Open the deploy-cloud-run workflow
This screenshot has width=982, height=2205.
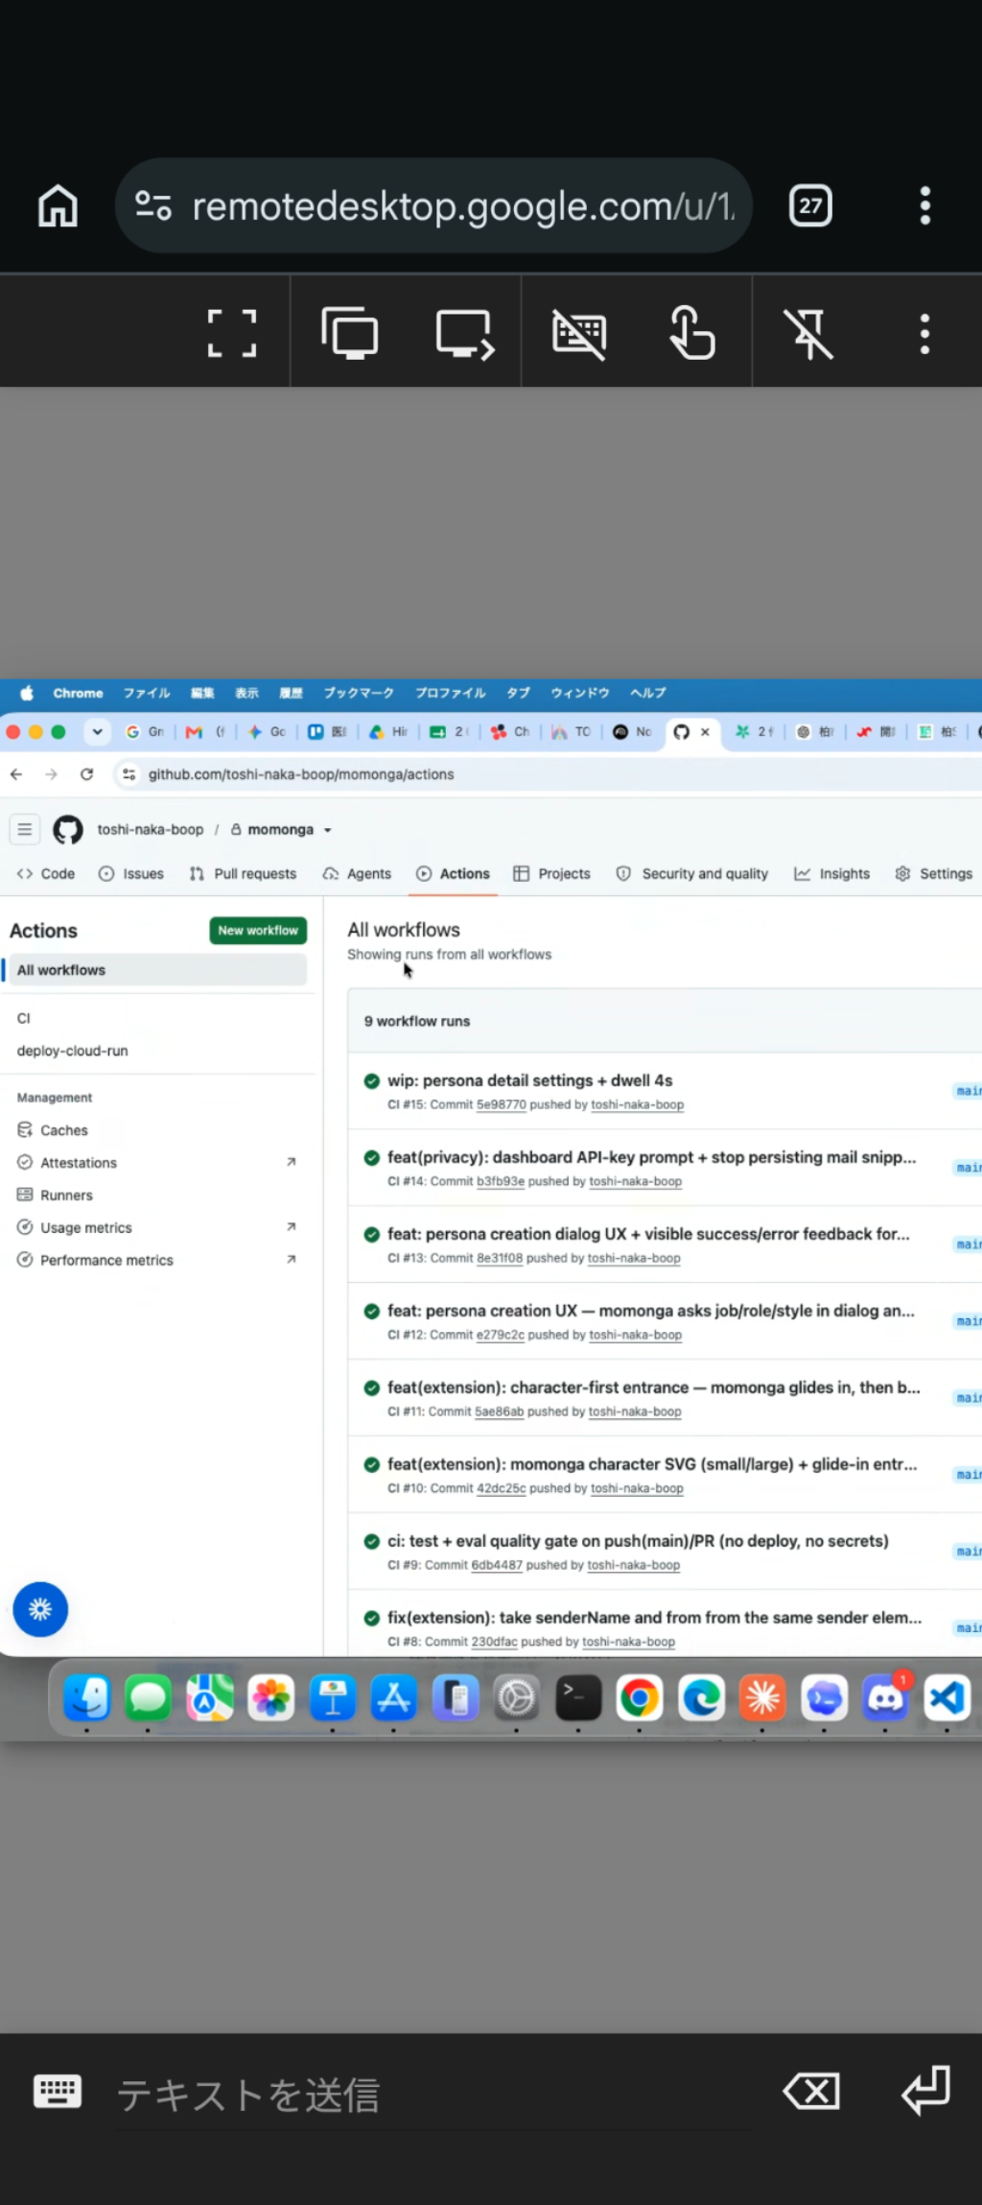click(x=72, y=1051)
